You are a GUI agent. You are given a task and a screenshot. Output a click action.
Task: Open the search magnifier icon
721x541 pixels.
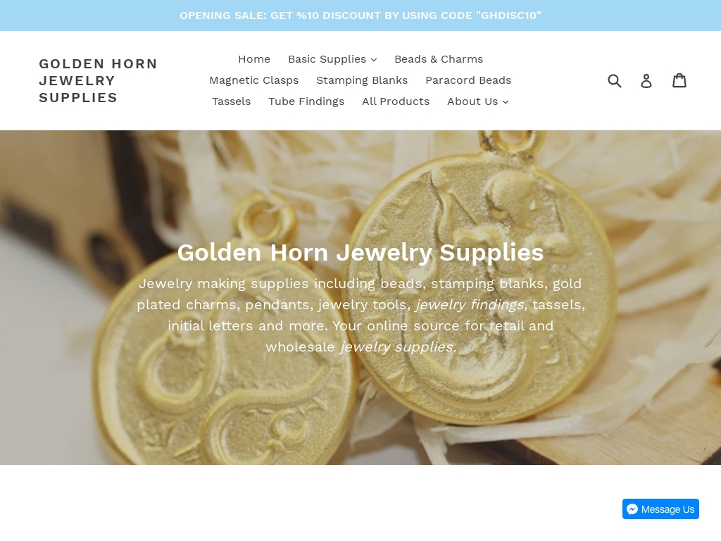pos(614,81)
